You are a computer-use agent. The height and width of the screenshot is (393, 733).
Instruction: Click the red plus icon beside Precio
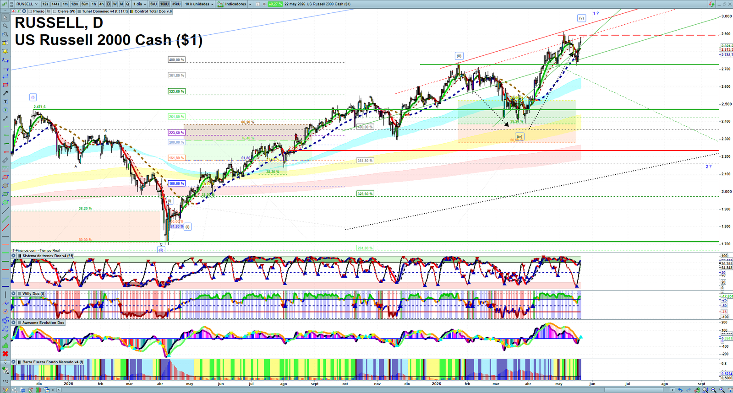pos(13,11)
